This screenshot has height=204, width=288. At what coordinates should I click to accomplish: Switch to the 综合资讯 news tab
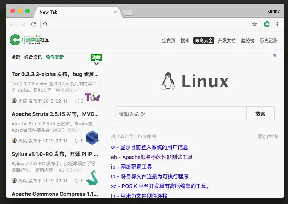(x=33, y=57)
